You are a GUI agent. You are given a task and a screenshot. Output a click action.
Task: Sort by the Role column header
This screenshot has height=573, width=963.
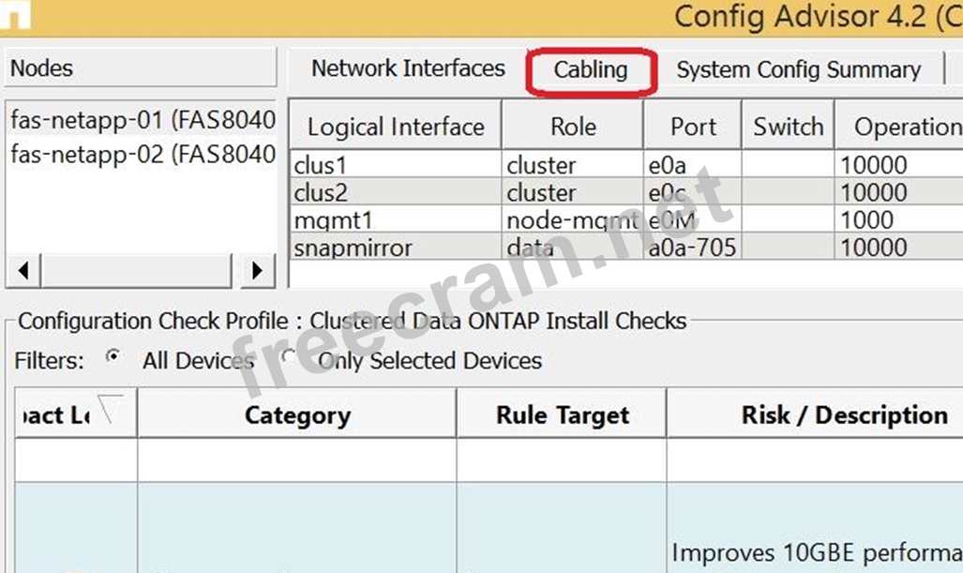[572, 127]
